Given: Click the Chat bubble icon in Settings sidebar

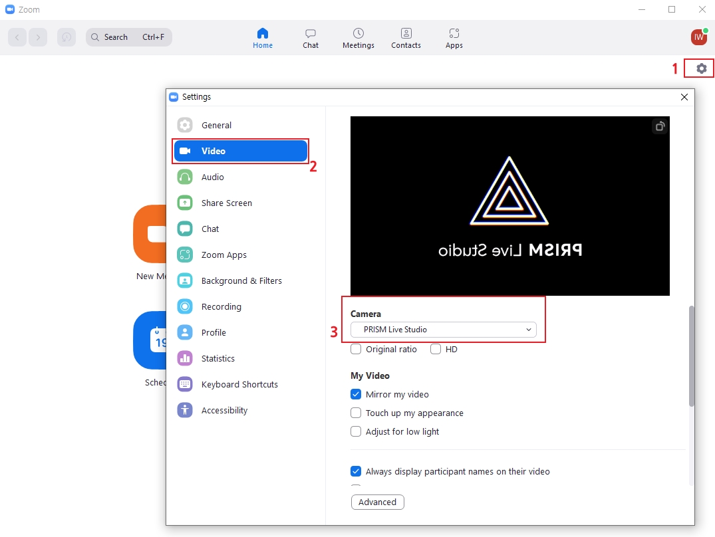Looking at the screenshot, I should coord(185,229).
